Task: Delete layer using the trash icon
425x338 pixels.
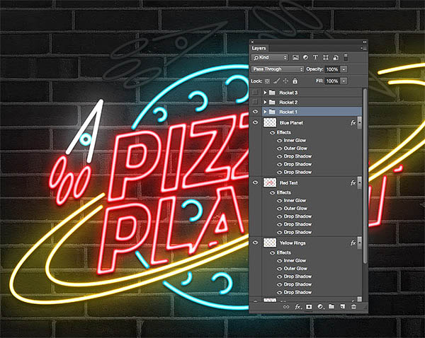Action: [353, 307]
